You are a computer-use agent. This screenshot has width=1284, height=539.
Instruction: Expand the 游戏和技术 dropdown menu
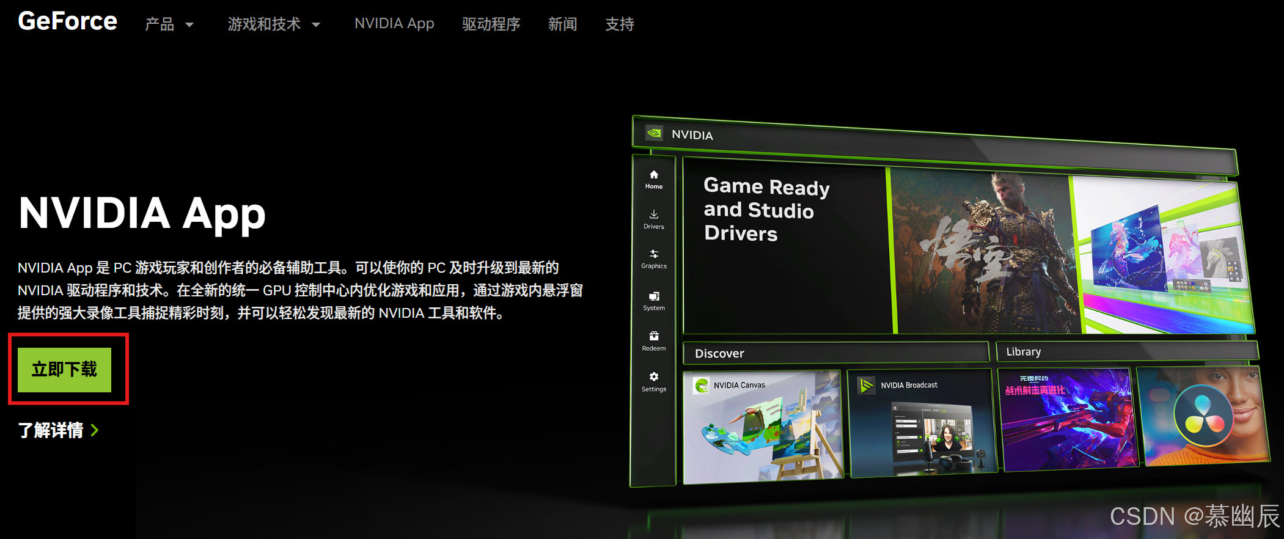[274, 24]
